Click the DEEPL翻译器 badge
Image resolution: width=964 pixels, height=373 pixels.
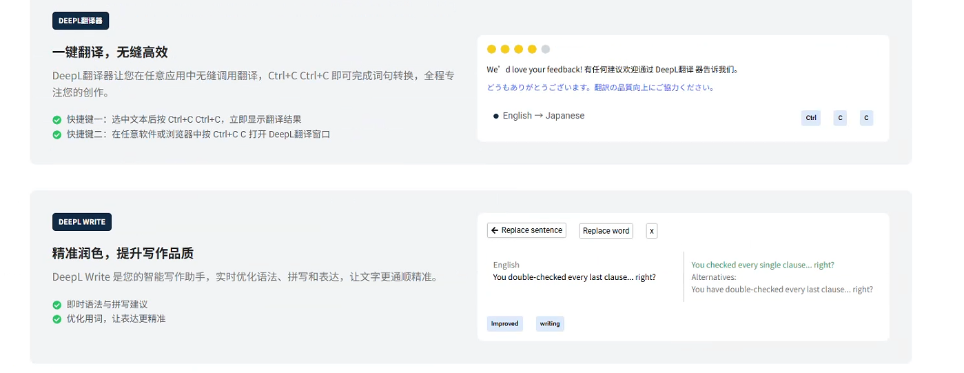(81, 21)
